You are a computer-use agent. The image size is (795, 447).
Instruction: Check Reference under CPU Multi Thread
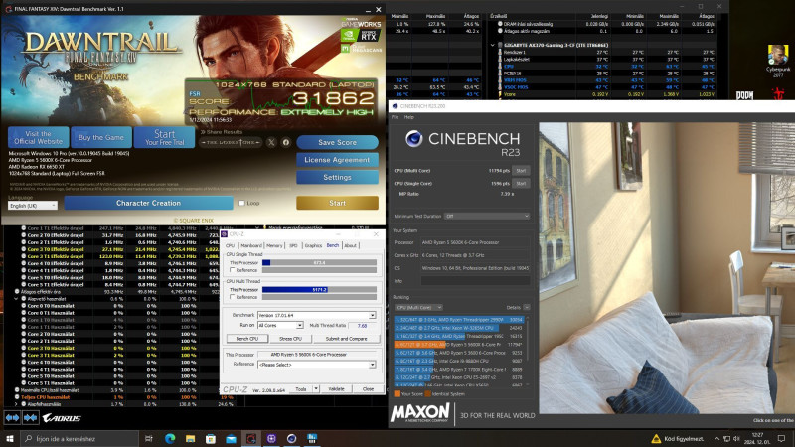point(233,297)
